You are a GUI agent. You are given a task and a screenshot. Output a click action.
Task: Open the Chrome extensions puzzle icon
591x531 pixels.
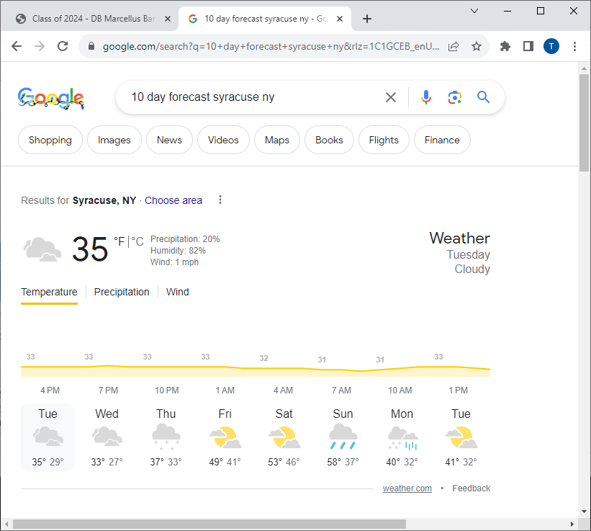tap(505, 45)
